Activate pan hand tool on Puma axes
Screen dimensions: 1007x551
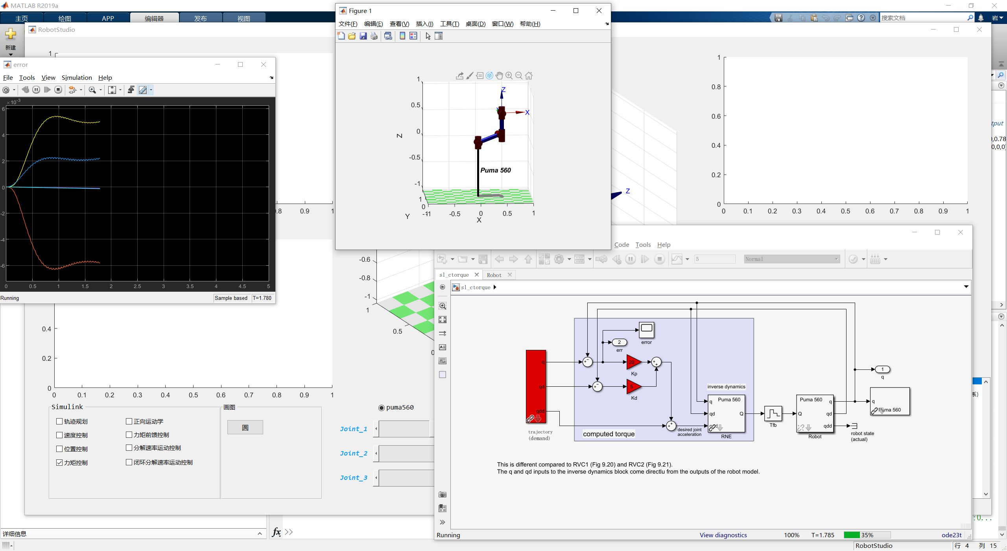(x=499, y=75)
